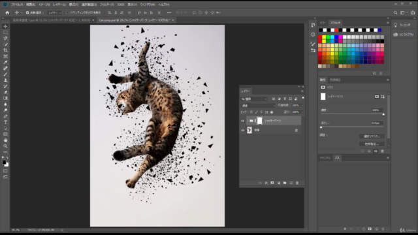This screenshot has width=418, height=235.
Task: Toggle the auto-select checkbox in options bar
Action: [27, 12]
